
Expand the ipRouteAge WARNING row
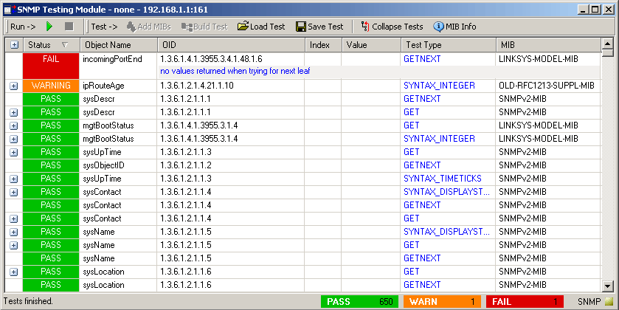pyautogui.click(x=14, y=86)
